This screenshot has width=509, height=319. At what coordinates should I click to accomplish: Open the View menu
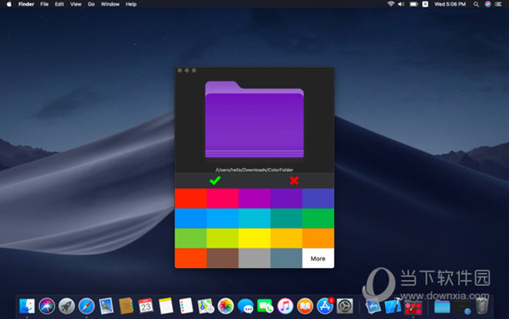pos(76,4)
